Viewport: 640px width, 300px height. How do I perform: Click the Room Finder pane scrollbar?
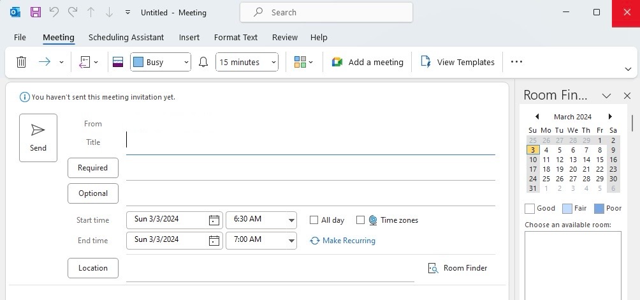click(632, 123)
